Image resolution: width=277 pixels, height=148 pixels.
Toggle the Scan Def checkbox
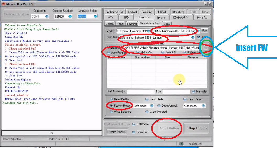(x=134, y=132)
